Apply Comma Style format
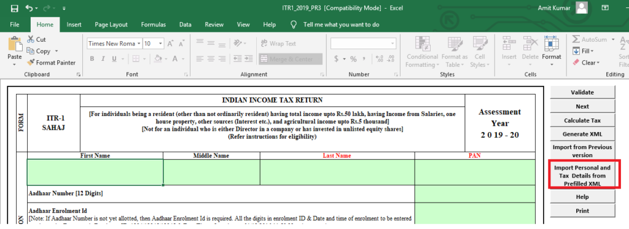 [x=364, y=59]
